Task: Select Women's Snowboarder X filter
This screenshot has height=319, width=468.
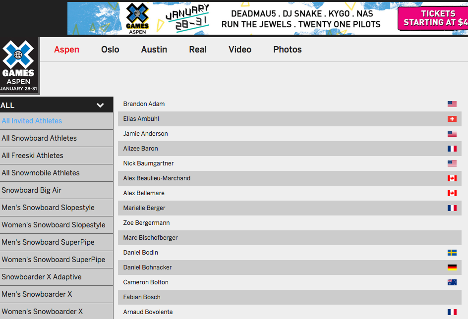Action: [57, 312]
